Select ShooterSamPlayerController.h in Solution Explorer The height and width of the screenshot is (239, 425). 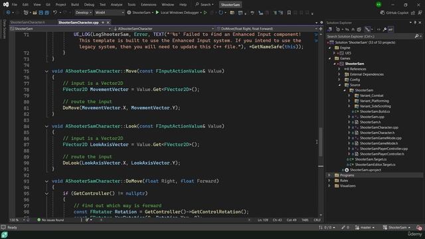tap(382, 154)
